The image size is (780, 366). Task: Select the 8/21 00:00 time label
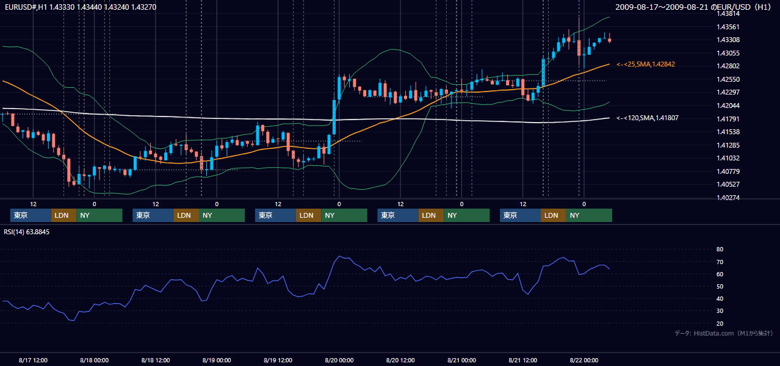(x=461, y=361)
